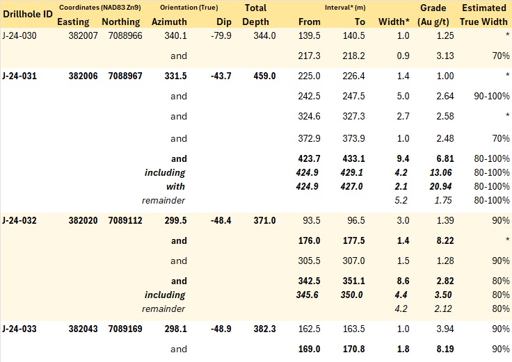Select the Estimated True Width header
Image resolution: width=512 pixels, height=362 pixels.
point(483,15)
